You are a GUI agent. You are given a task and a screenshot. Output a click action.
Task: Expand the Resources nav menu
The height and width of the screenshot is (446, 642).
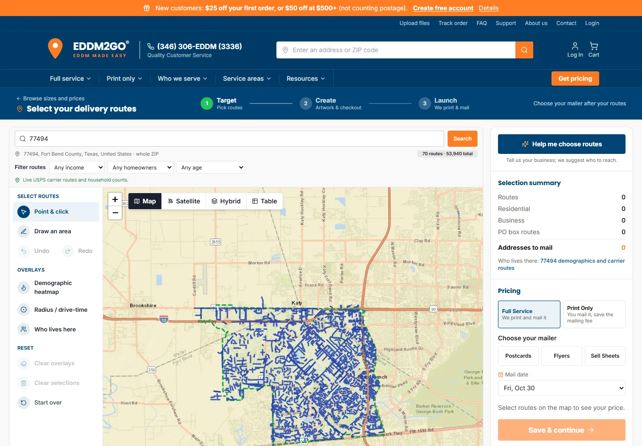[306, 78]
